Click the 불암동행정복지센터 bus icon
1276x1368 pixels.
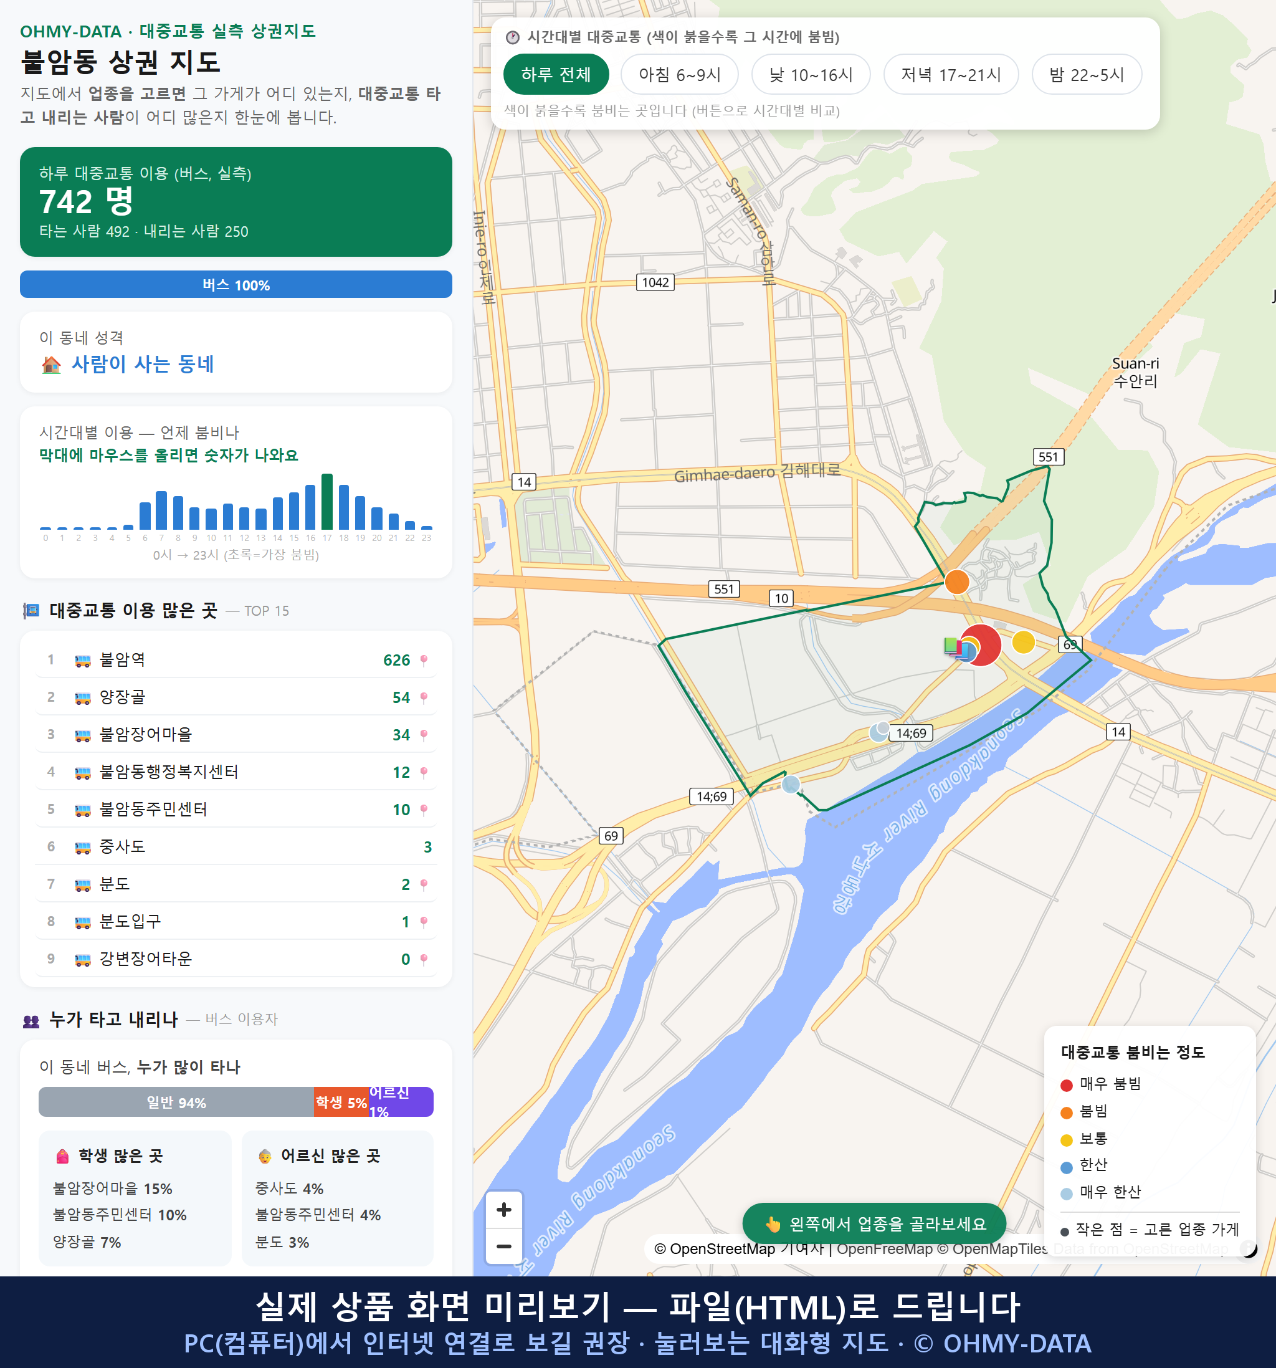pyautogui.click(x=82, y=772)
